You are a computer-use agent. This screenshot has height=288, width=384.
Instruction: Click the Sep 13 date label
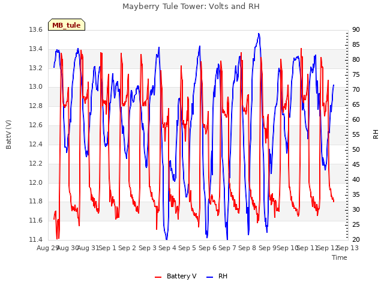click(348, 248)
